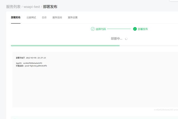The height and width of the screenshot is (119, 178).
Task: Click the 选择代码 step label
Action: [x=101, y=29]
